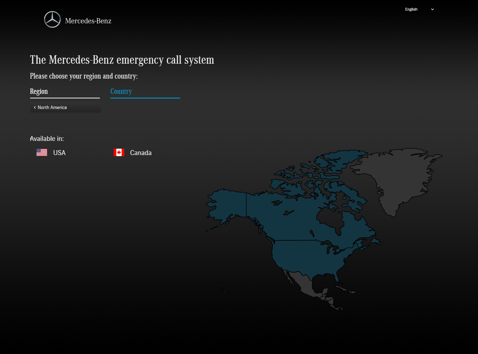Click the Mercedes-Benz wordmark text
The image size is (478, 354).
pyautogui.click(x=88, y=21)
